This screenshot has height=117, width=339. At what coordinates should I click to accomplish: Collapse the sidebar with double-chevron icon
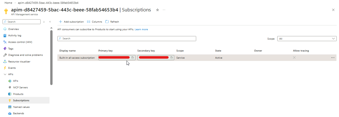click(50, 22)
